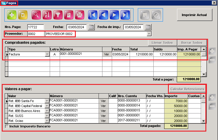218x140 pixels.
Task: Open the magnifier search icon
Action: [x=36, y=15]
